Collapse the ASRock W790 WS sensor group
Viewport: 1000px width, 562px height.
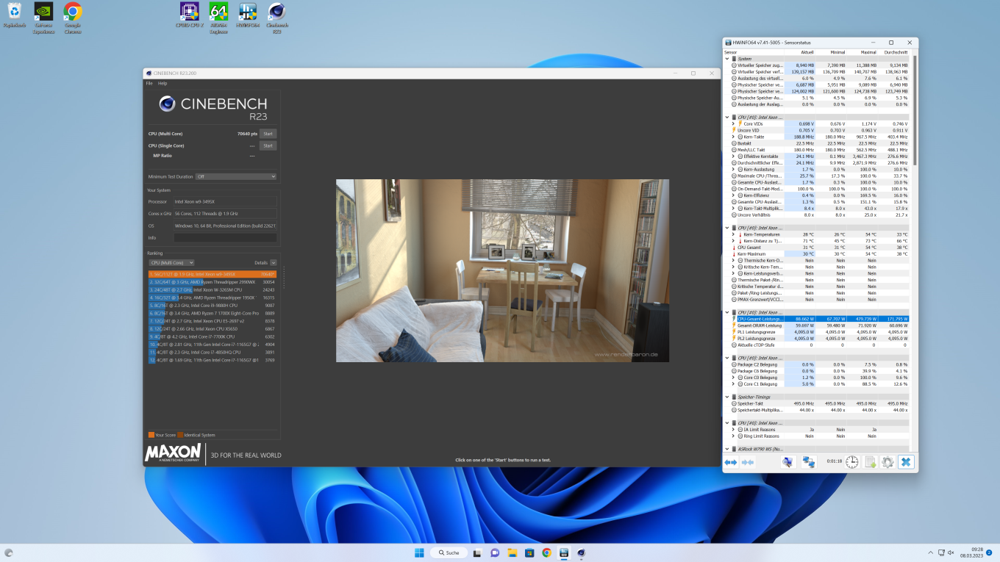pos(727,449)
